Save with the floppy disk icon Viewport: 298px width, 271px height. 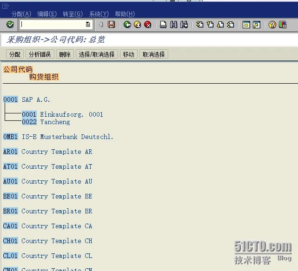[112, 25]
